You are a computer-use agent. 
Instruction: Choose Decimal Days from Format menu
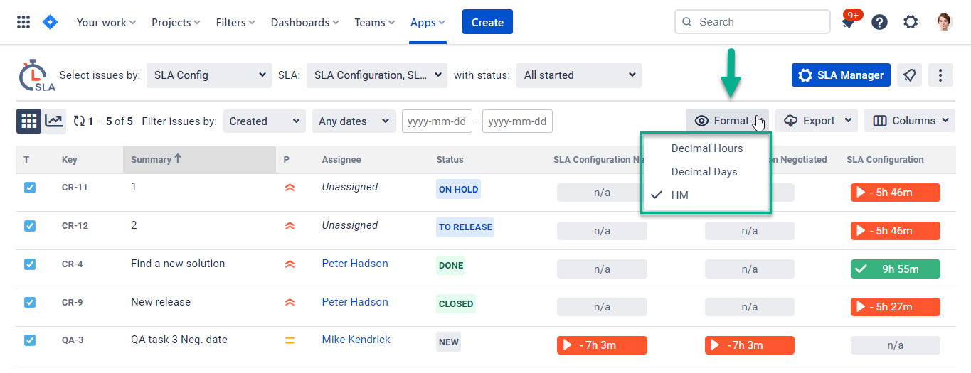[704, 172]
